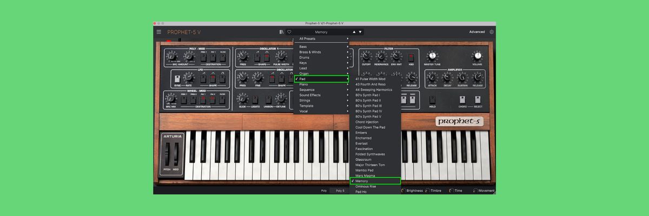Screen dimensions: 649x216
Task: Adjust the VOLUME knob
Action: (477, 56)
